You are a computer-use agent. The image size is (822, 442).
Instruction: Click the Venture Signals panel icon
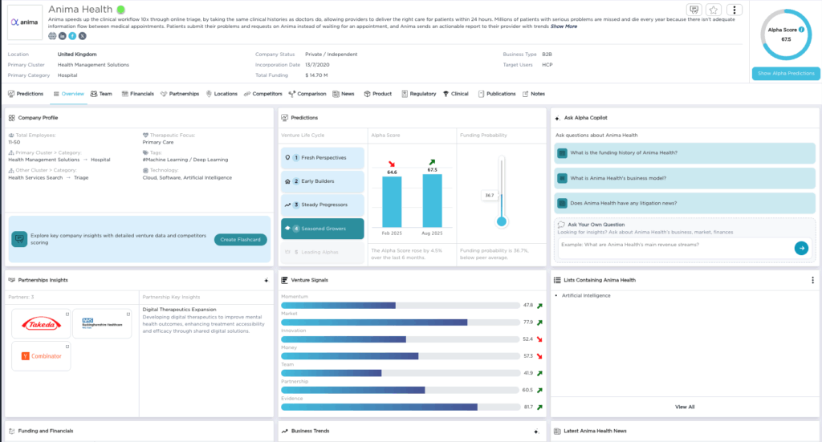pos(285,280)
